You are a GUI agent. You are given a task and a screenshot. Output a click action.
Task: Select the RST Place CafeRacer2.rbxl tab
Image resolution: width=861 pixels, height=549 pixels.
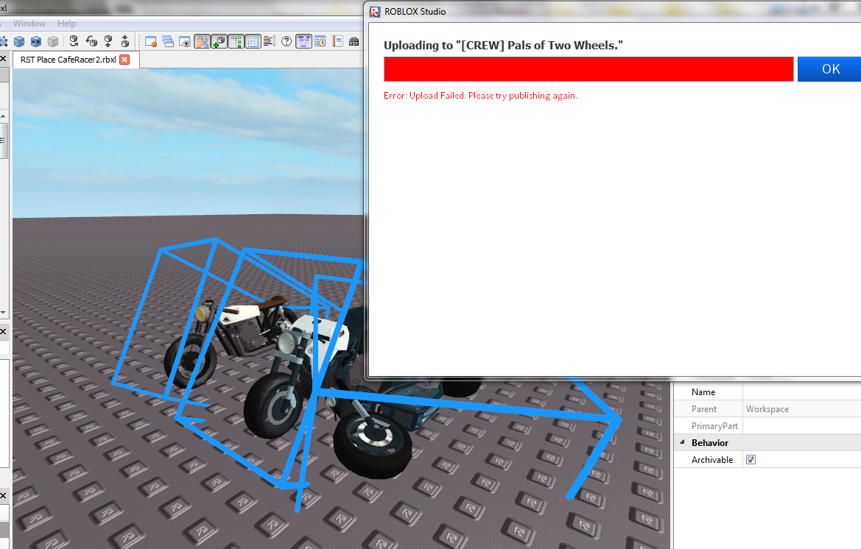(x=68, y=59)
